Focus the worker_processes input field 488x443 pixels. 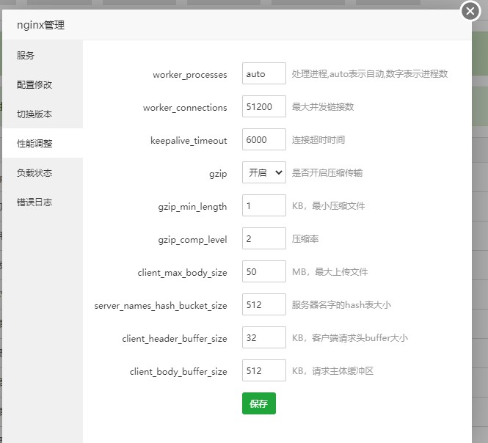[x=264, y=73]
